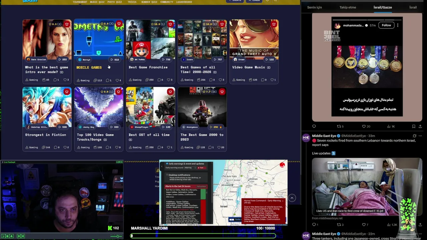Share the medals story tweet

pos(420,126)
